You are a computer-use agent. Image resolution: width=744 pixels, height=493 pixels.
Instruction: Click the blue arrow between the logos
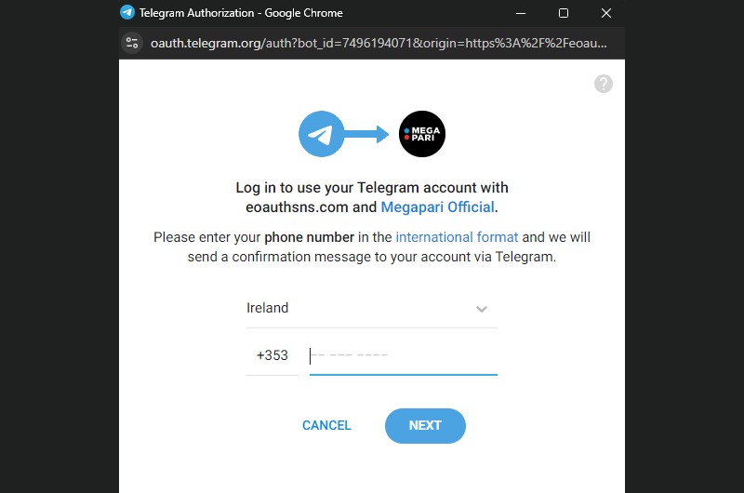pos(366,134)
